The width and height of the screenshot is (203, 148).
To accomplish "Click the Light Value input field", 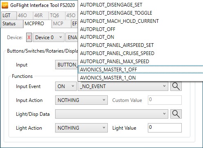I will 165,128.
